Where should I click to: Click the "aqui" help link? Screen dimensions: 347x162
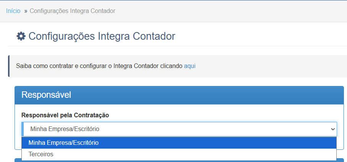[x=190, y=66]
